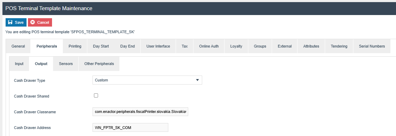Click the 'Cash Drawer Address' label

32,128
